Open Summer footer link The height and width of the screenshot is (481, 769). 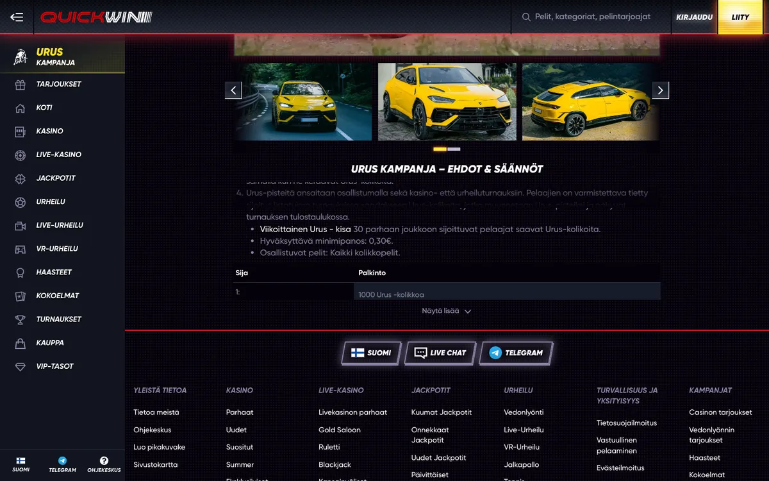point(240,464)
